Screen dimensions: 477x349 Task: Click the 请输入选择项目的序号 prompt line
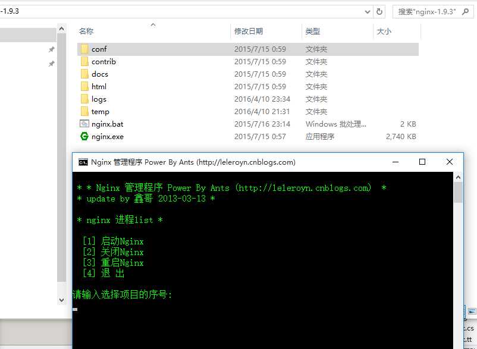(123, 294)
